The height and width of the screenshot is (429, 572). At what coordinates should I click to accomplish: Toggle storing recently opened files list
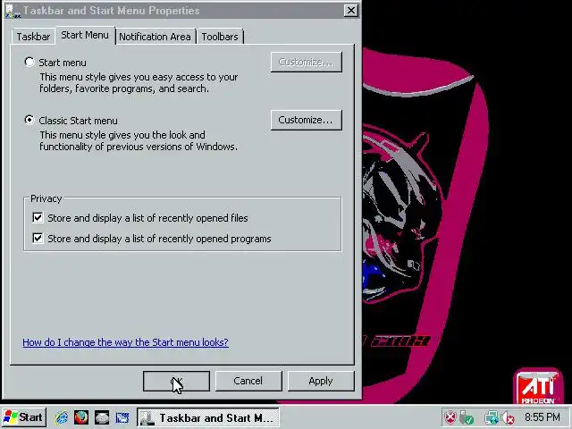point(38,217)
